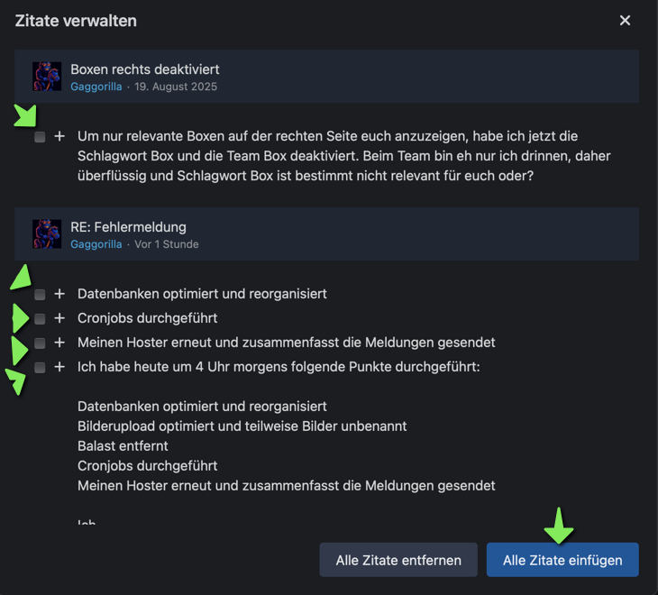This screenshot has width=658, height=595.
Task: Open Gaggorilla profile under 'Boxen rechts deaktiviert'
Action: click(96, 87)
